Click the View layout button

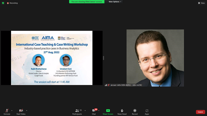[x=201, y=3]
